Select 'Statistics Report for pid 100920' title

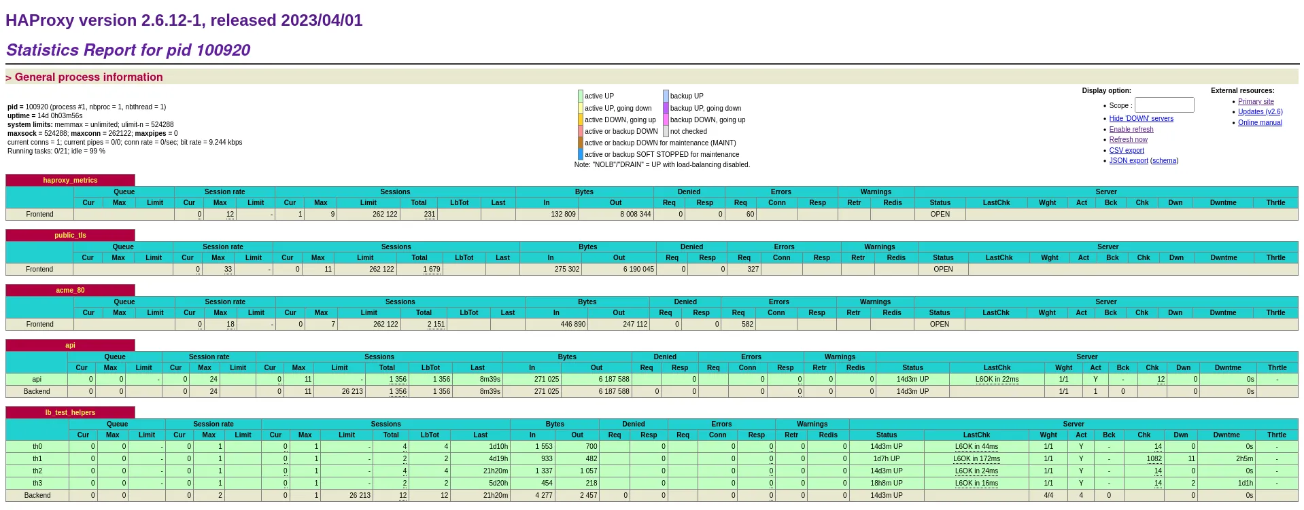[128, 50]
